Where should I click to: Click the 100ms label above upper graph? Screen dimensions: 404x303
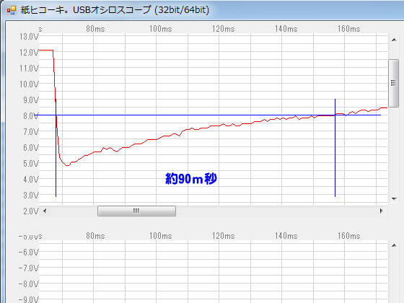[160, 29]
